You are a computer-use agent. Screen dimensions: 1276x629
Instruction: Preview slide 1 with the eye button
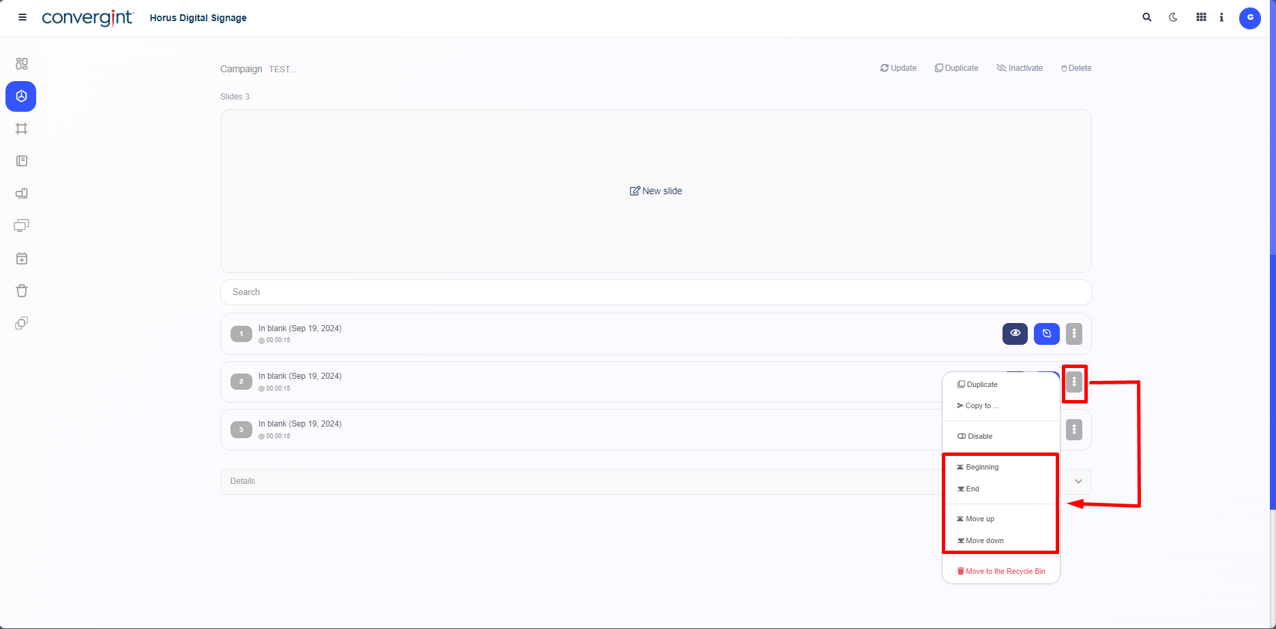1015,334
